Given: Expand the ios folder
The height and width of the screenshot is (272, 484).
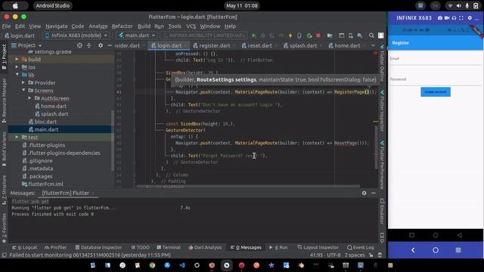Looking at the screenshot, I should pyautogui.click(x=17, y=67).
